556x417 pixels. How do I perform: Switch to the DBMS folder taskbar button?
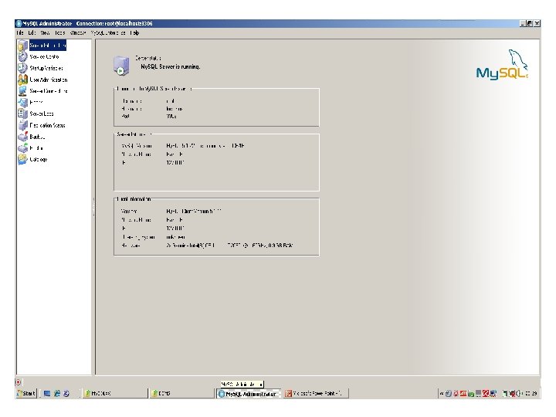pyautogui.click(x=181, y=393)
